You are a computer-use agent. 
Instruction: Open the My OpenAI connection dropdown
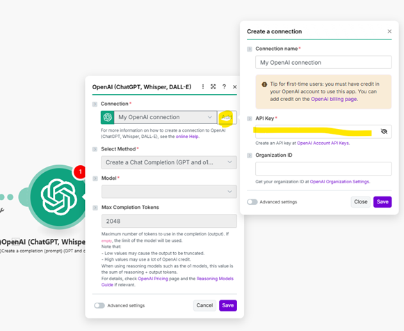pos(165,118)
